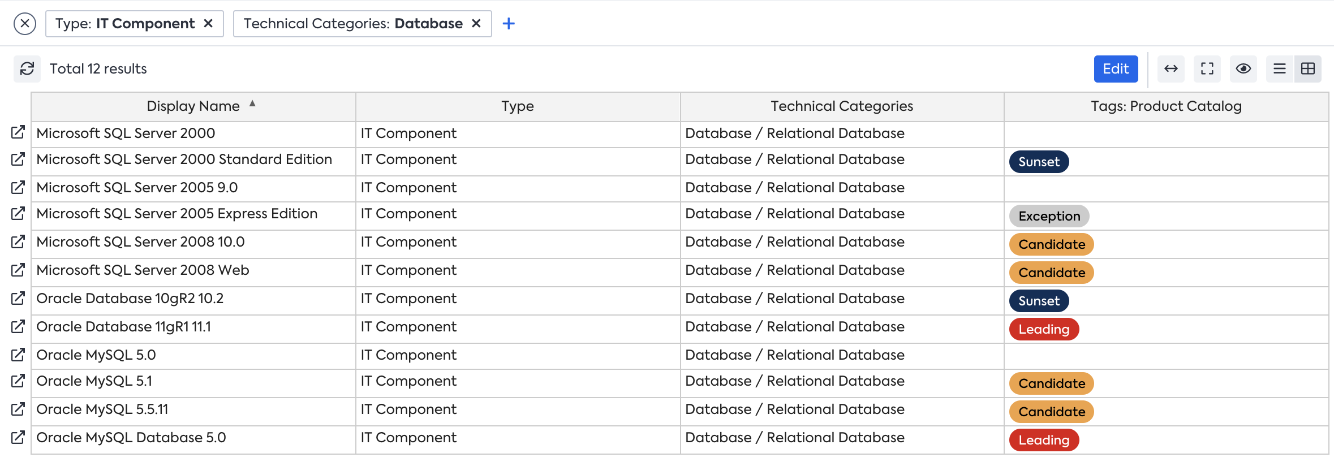The width and height of the screenshot is (1334, 466).
Task: Remove the Technical Categories: Database filter
Action: point(476,24)
